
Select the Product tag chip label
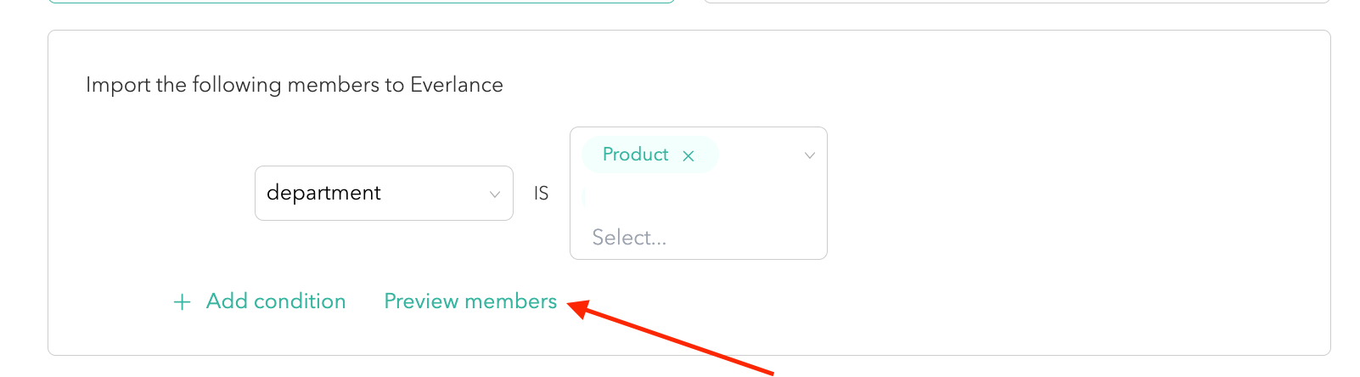(x=635, y=155)
